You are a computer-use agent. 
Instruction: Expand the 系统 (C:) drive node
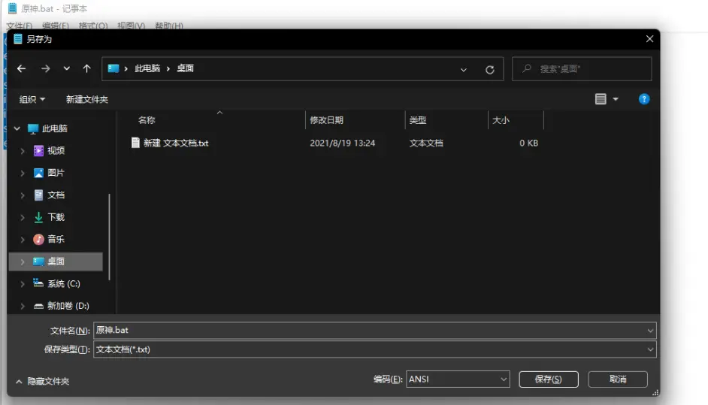point(22,283)
